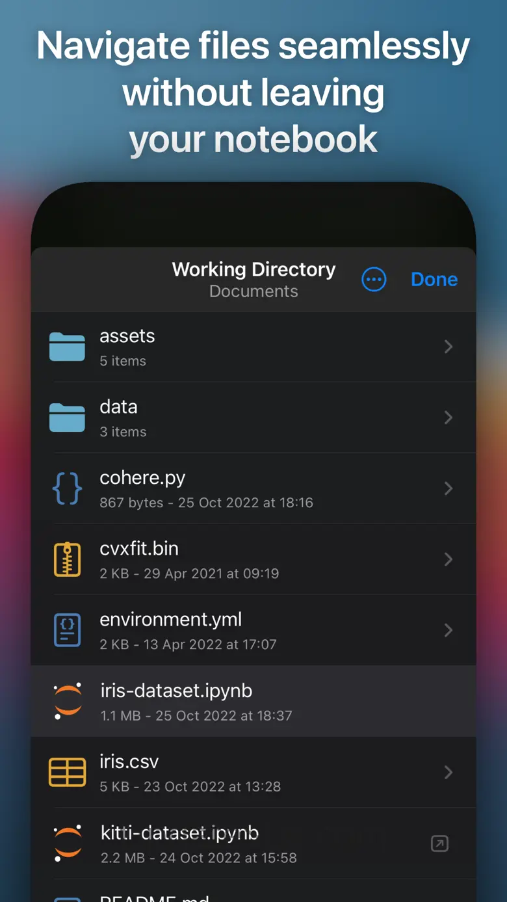This screenshot has width=507, height=902.
Task: Tap the iris-dataset.ipynb Jupyter icon
Action: pos(68,701)
